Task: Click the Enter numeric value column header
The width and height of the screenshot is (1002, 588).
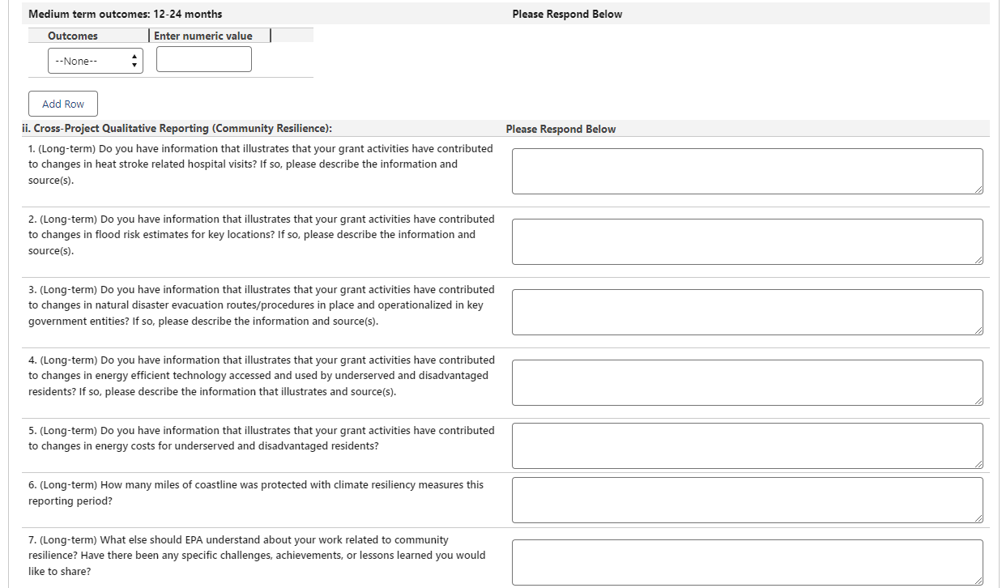Action: (x=203, y=36)
